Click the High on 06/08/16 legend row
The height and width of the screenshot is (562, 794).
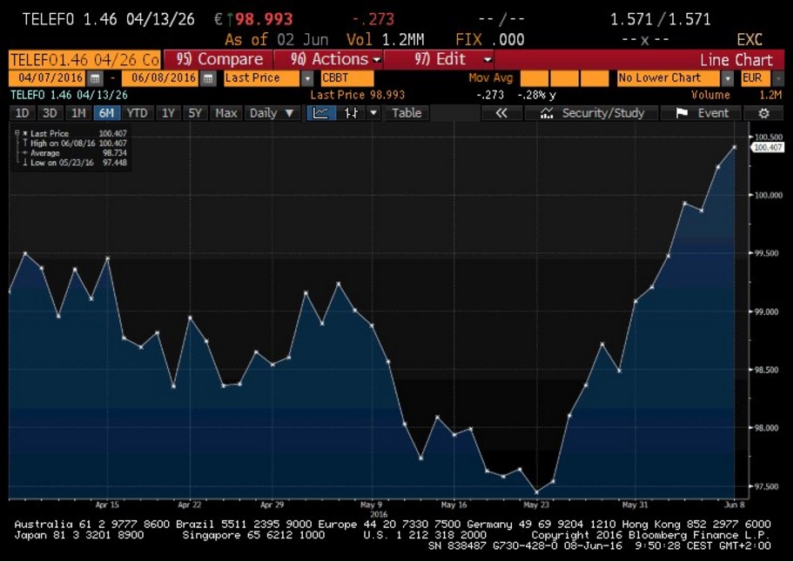(x=74, y=144)
